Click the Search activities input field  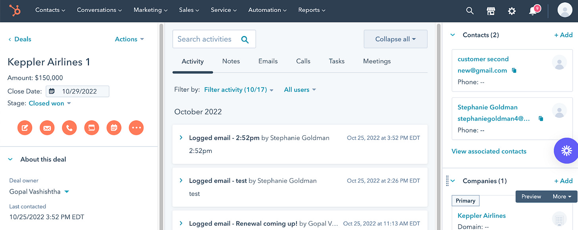pos(214,39)
